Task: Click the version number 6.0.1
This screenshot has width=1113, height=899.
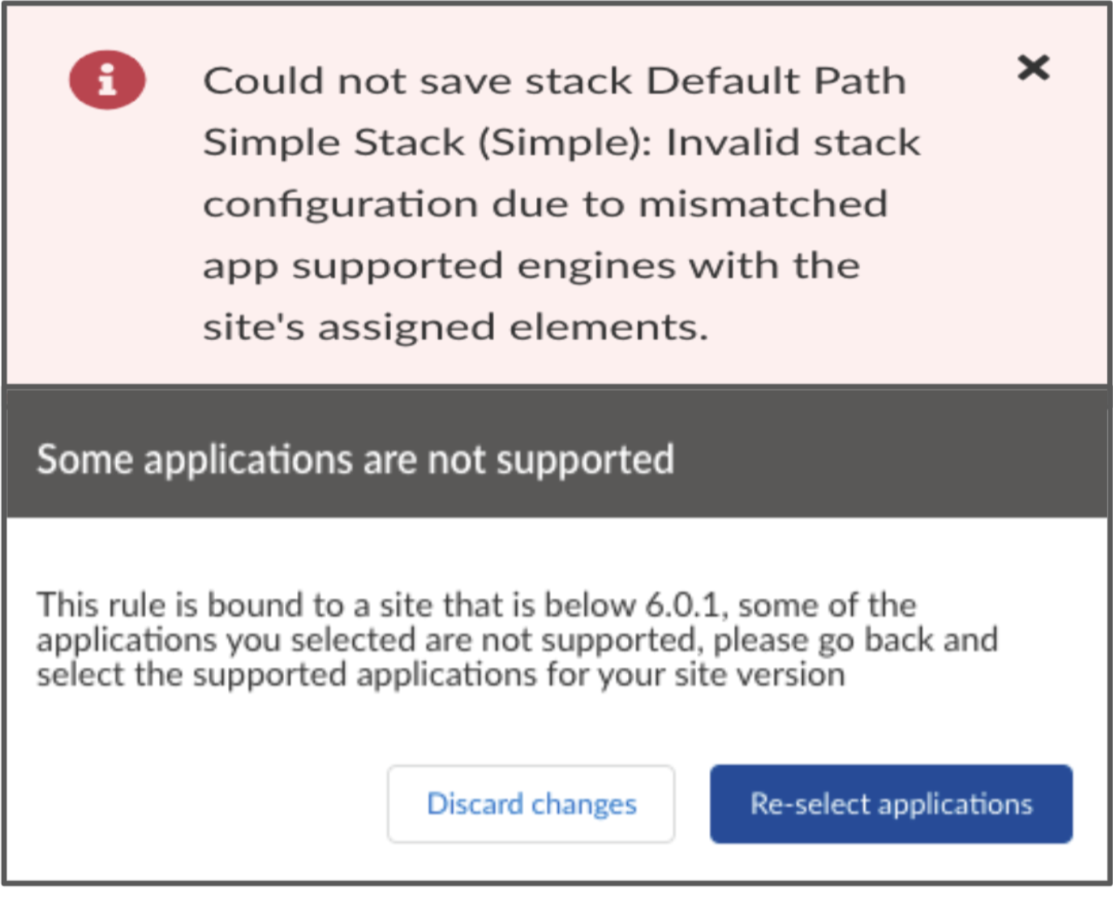Action: 681,605
